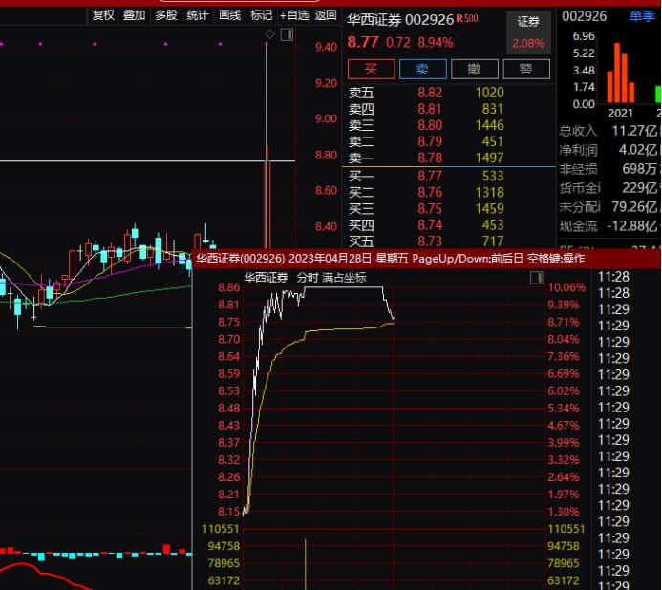Screen dimensions: 662x590
Task: Click the 总收入 11.27亿 row
Action: click(x=609, y=131)
